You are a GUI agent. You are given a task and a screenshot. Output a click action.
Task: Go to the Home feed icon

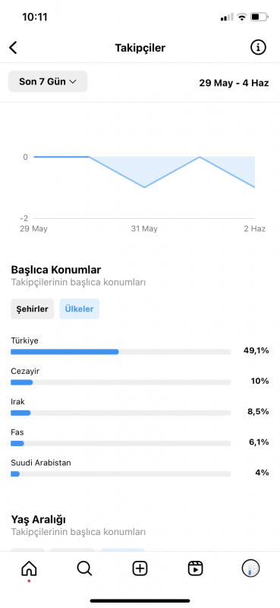[29, 568]
